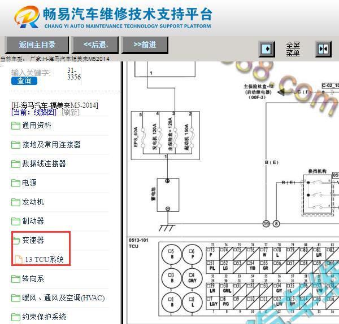Click folder icon beside 接地及常用连接器
This screenshot has height=324, width=339.
(16, 145)
